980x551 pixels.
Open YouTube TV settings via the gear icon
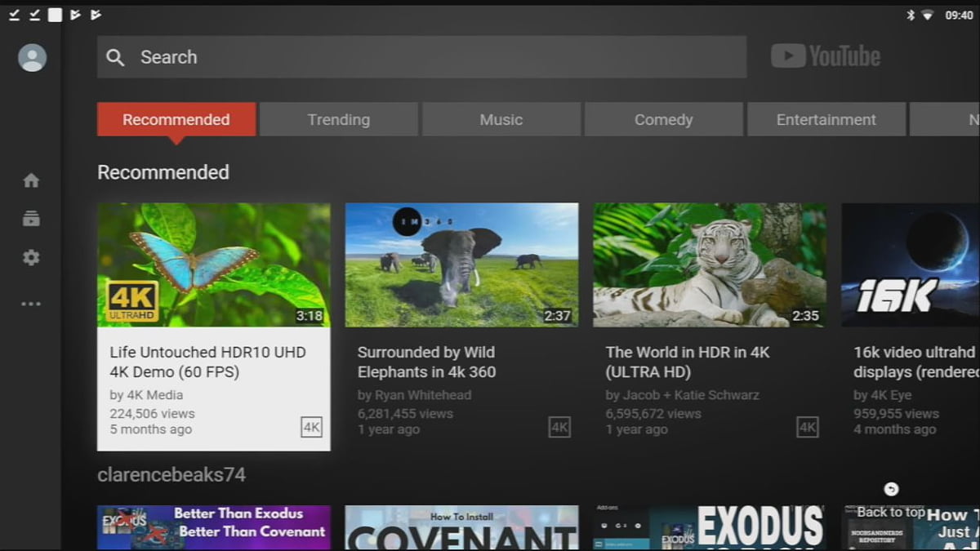click(30, 257)
